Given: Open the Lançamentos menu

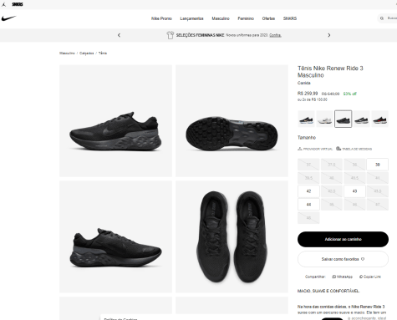Looking at the screenshot, I should tap(191, 18).
